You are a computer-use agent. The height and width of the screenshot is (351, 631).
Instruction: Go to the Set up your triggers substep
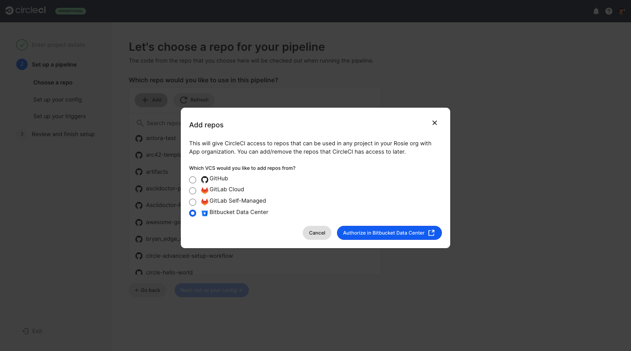60,116
